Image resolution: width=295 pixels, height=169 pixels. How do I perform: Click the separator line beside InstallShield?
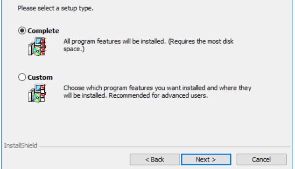[x=165, y=147]
